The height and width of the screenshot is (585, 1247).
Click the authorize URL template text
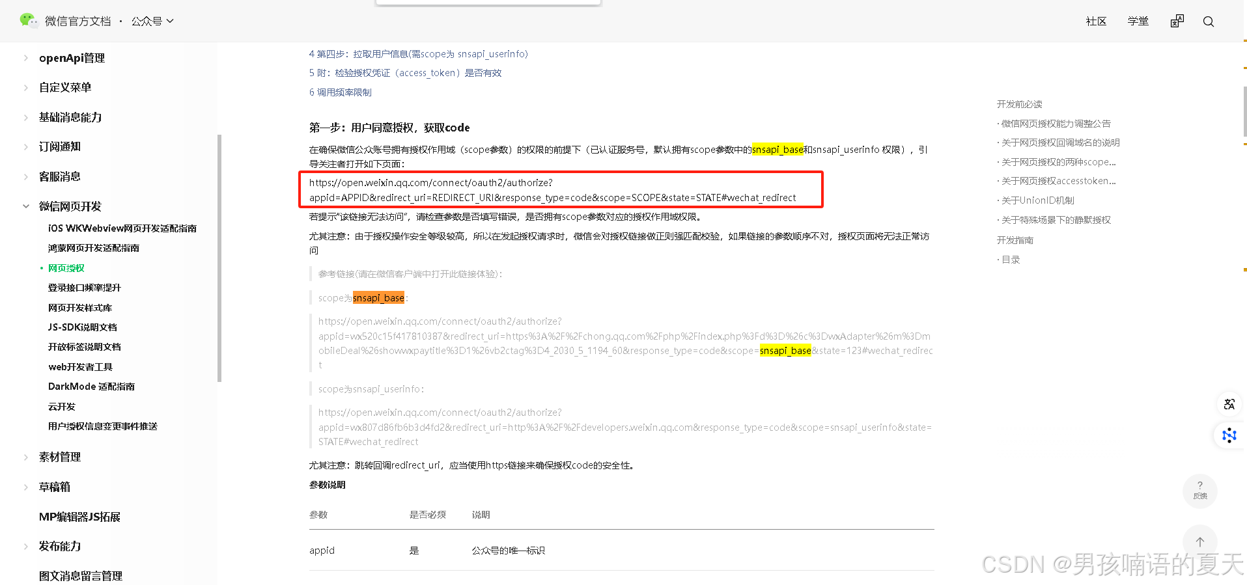coord(552,190)
